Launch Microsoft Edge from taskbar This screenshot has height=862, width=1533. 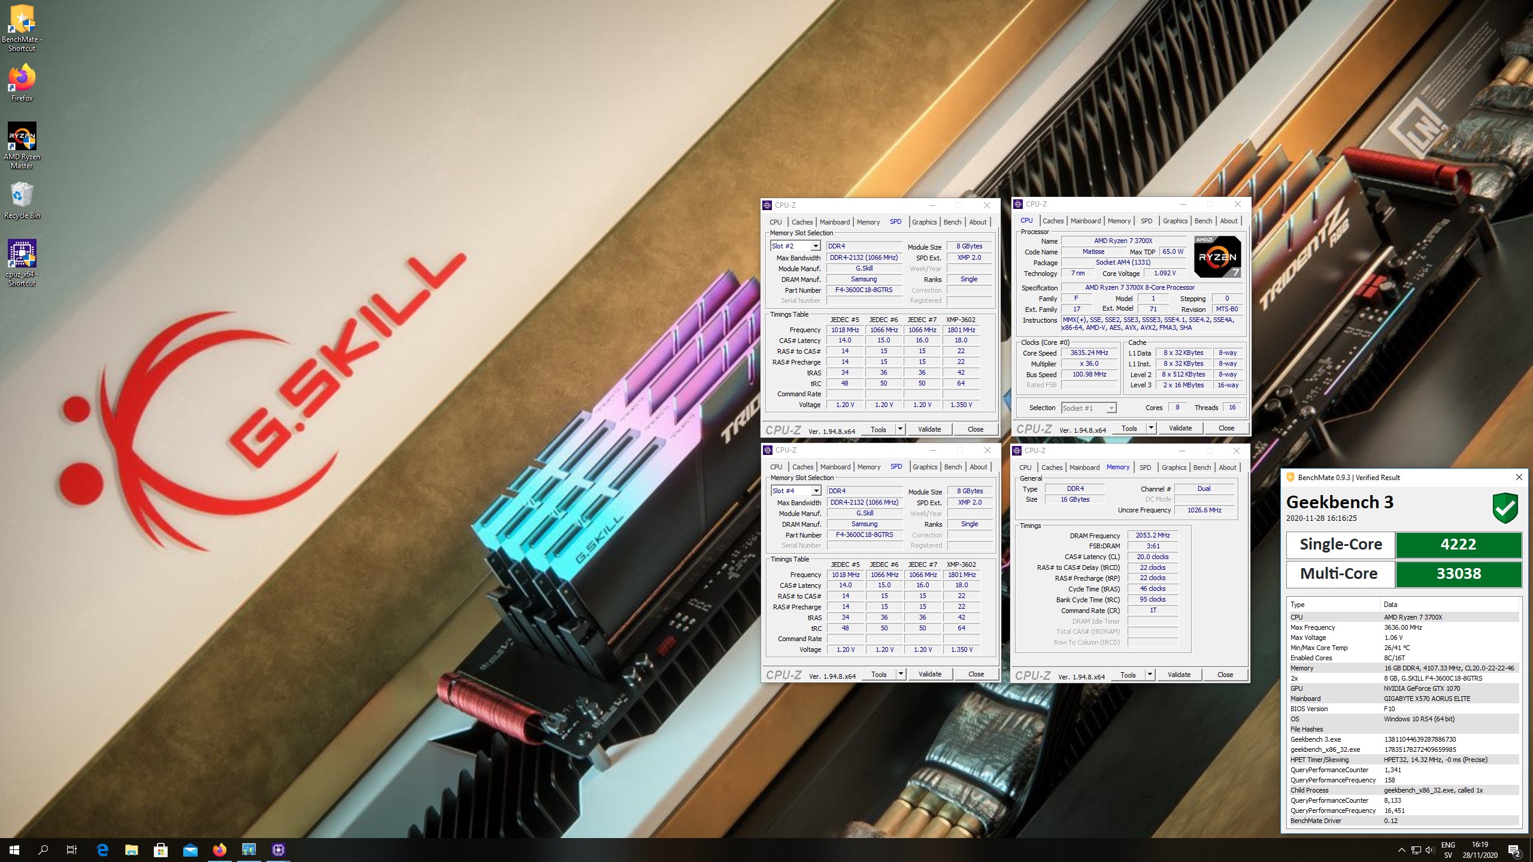click(x=102, y=849)
